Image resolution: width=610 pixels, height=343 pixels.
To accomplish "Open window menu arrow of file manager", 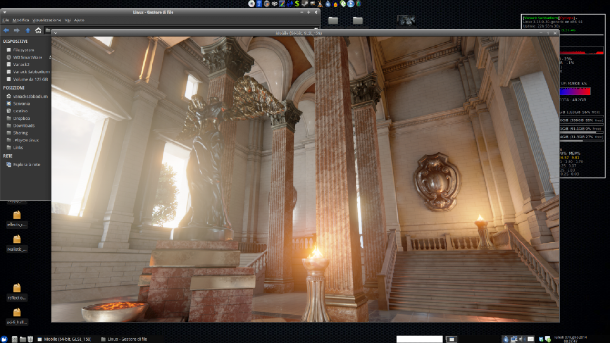I will pyautogui.click(x=4, y=12).
